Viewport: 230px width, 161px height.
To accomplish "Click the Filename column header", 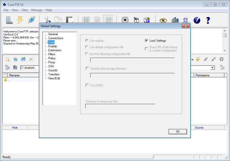I will pos(23,75).
